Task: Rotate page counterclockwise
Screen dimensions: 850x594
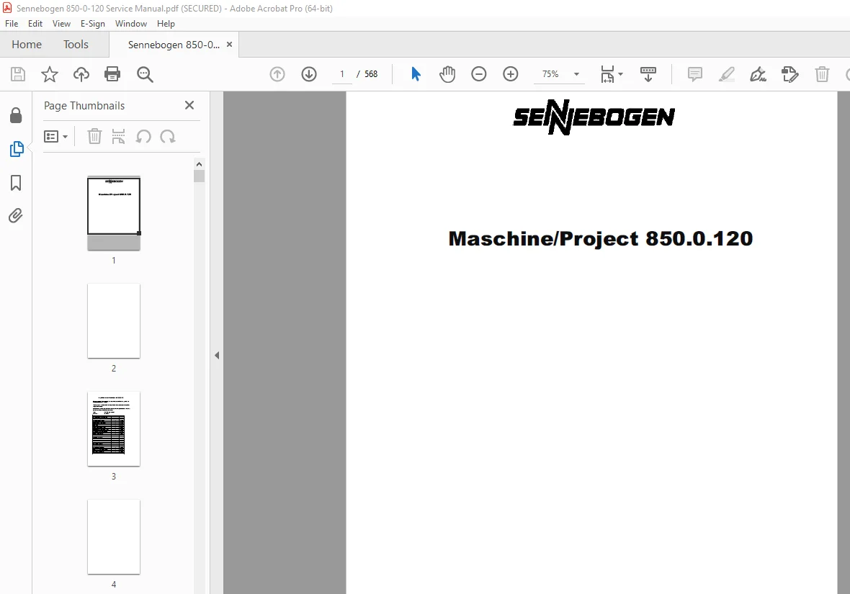Action: point(143,137)
